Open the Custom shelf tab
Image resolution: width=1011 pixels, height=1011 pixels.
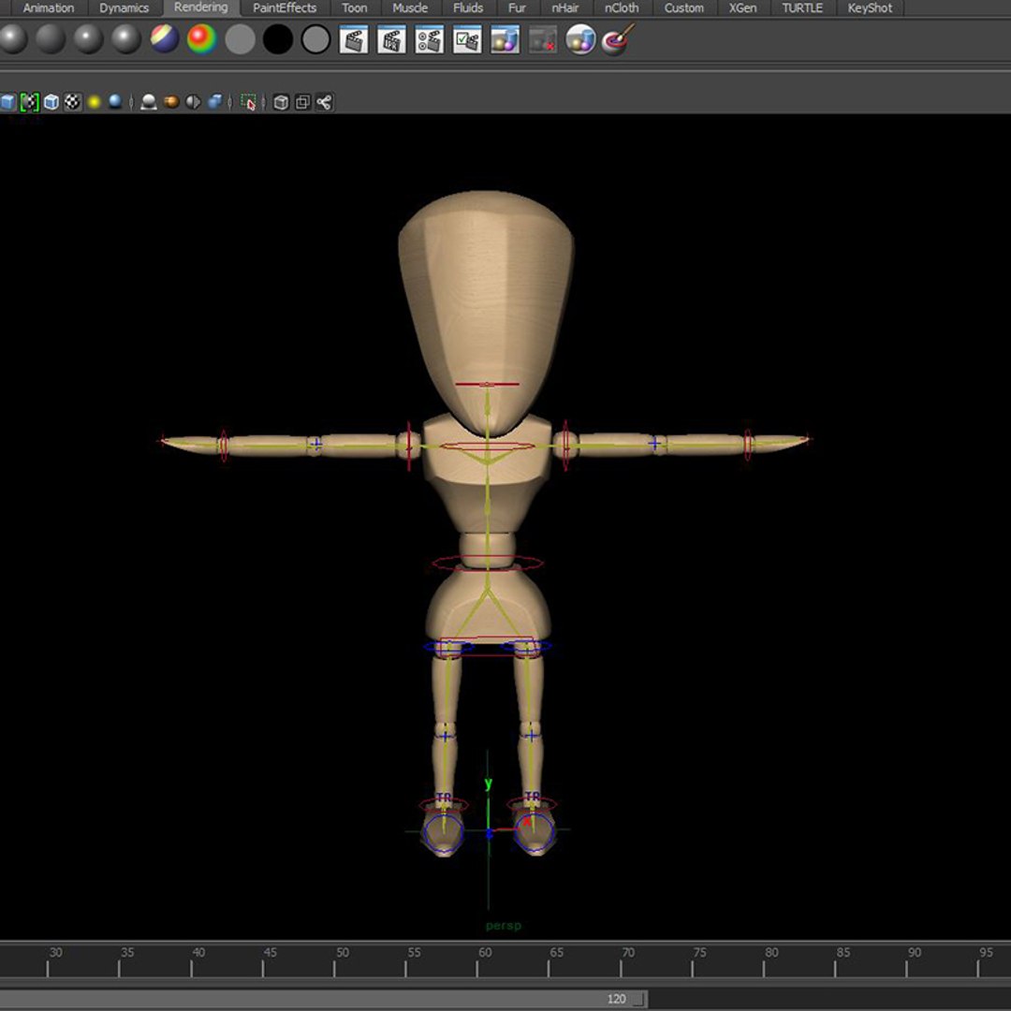[684, 8]
